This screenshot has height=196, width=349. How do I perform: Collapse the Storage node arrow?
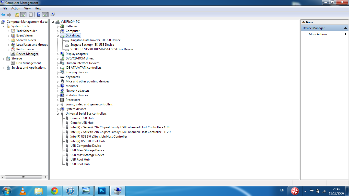coord(4,58)
